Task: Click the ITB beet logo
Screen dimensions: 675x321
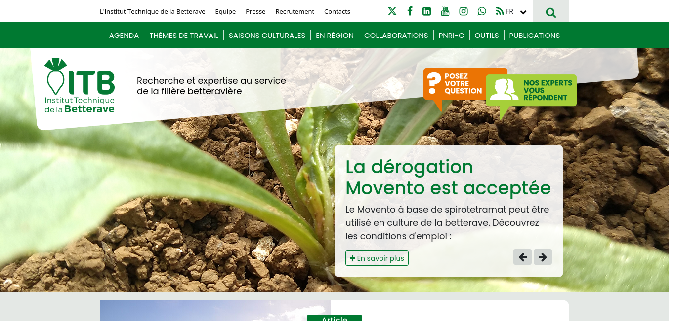Action: pos(80,86)
